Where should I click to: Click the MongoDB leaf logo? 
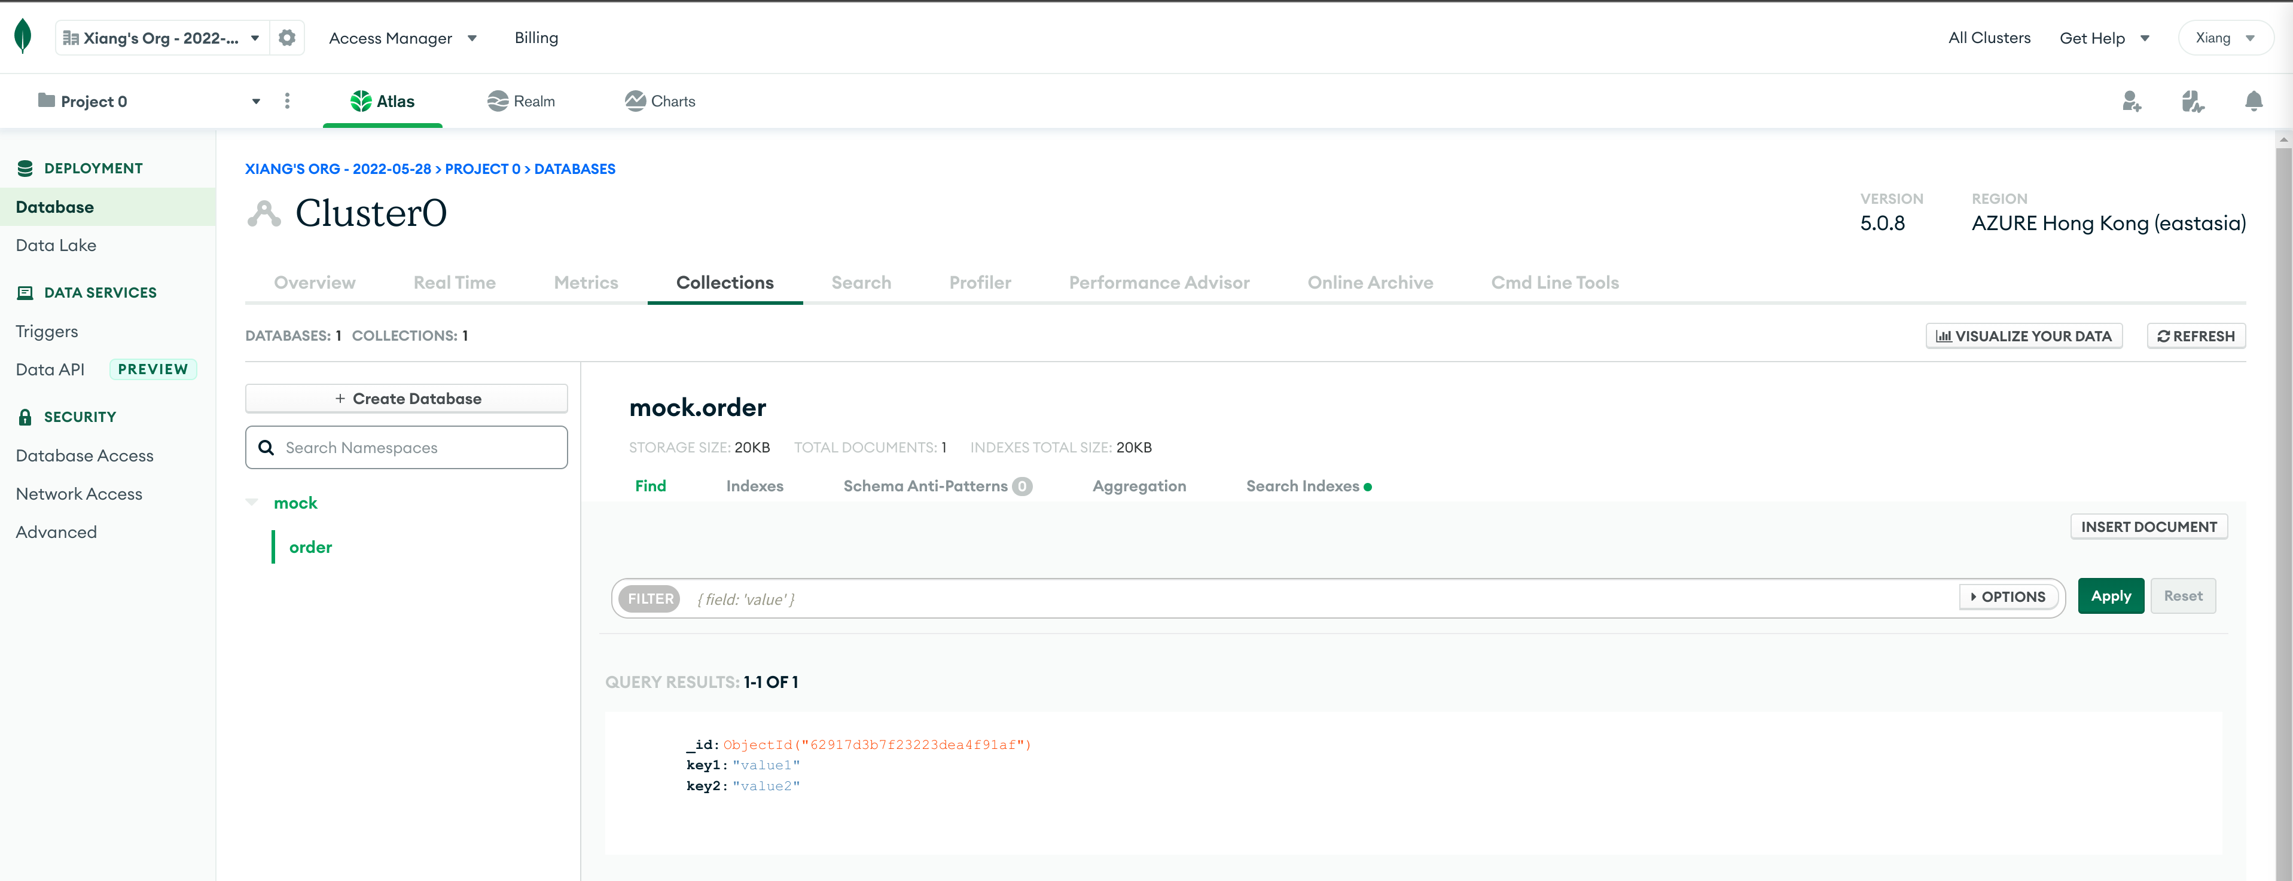23,36
